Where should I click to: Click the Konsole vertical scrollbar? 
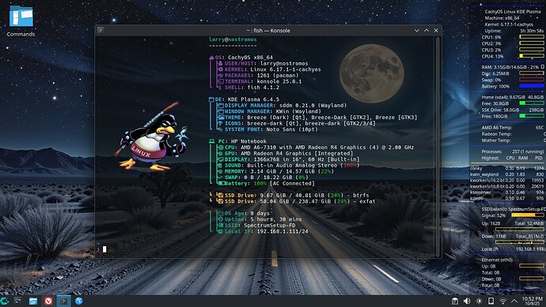(x=438, y=146)
